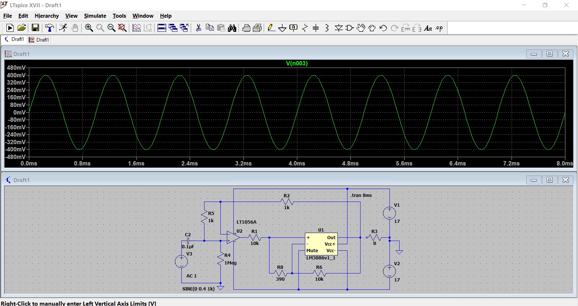Open Find with the binoculars icon
The height and width of the screenshot is (306, 578).
(232, 28)
